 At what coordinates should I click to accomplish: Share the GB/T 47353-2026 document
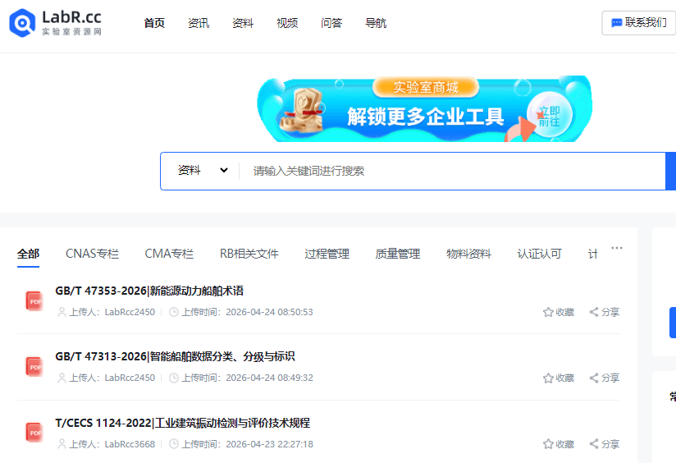pyautogui.click(x=605, y=312)
